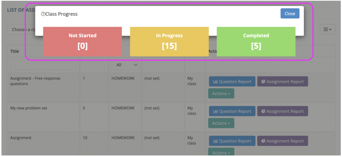
Task: Open Assignment Report for the third Assignment row
Action: (x=283, y=141)
